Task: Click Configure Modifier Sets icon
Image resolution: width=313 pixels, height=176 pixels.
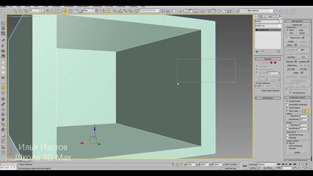Action: pyautogui.click(x=278, y=52)
